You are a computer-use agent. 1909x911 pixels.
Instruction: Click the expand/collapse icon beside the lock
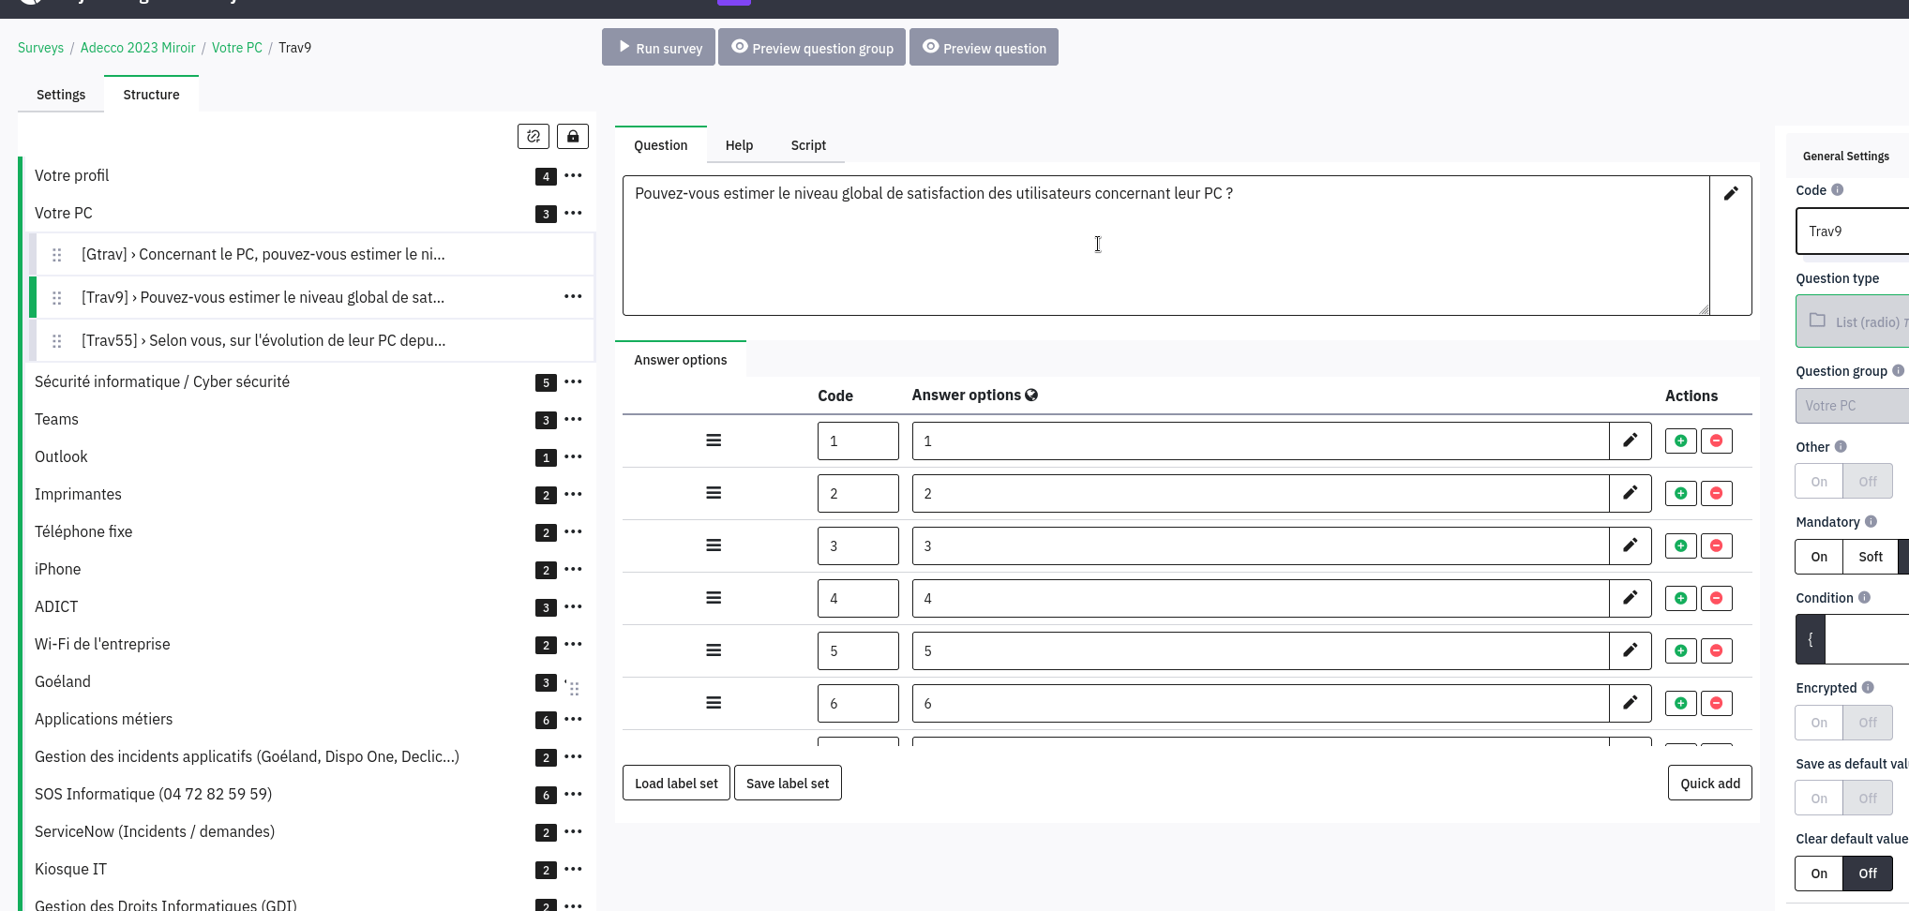point(533,137)
